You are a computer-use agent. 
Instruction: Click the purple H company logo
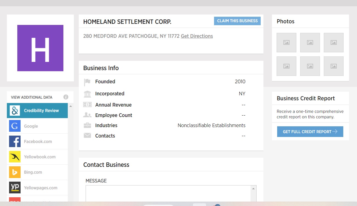point(40,48)
